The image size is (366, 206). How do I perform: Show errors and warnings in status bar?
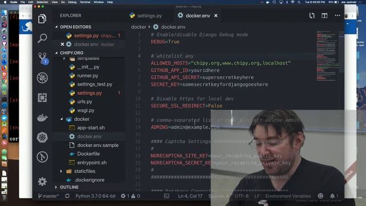[130, 196]
